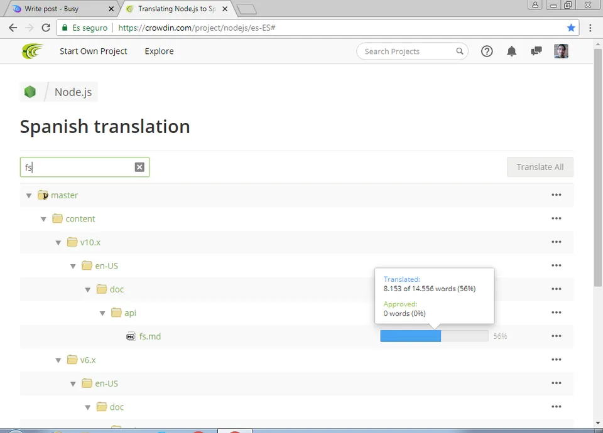
Task: Open more options for master row
Action: coord(557,195)
